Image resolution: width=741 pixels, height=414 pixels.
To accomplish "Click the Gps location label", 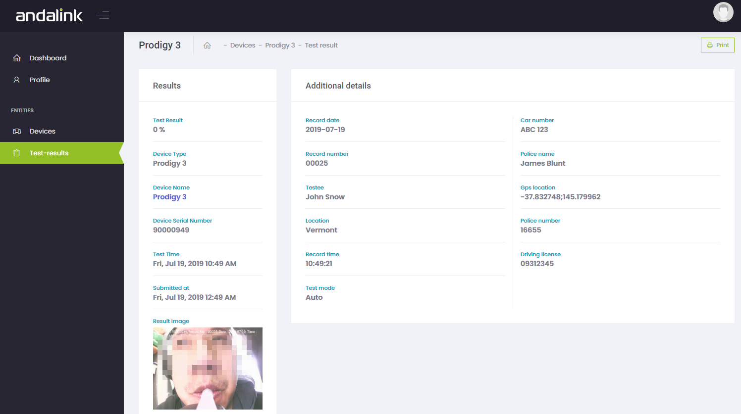I will tap(538, 187).
